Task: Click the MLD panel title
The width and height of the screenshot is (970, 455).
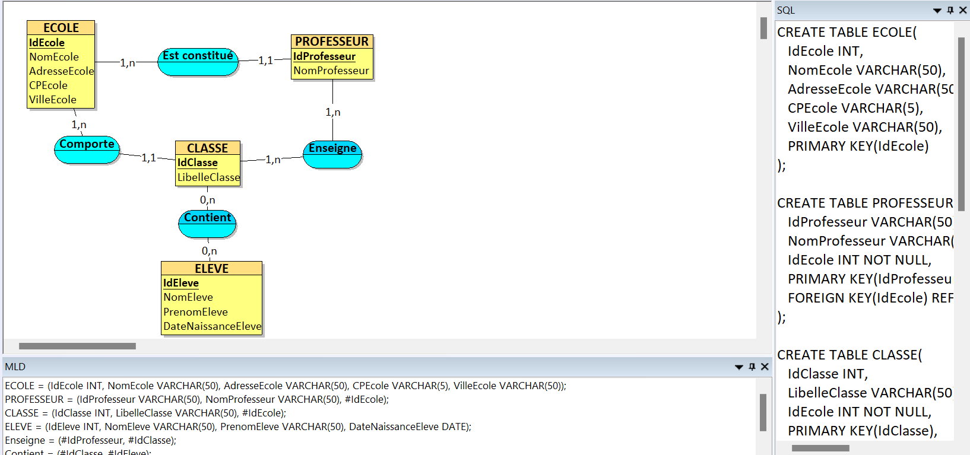Action: (15, 367)
